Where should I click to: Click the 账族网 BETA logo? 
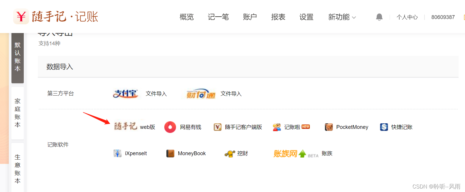(x=296, y=154)
